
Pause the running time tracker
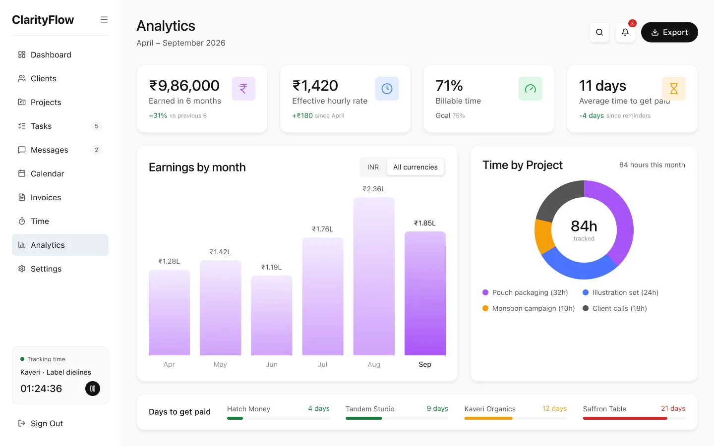pos(93,389)
